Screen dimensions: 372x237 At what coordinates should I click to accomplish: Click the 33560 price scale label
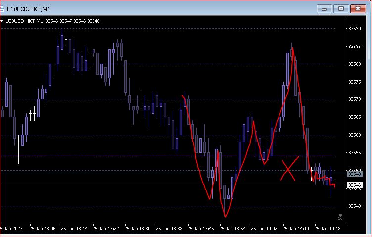pos(355,135)
